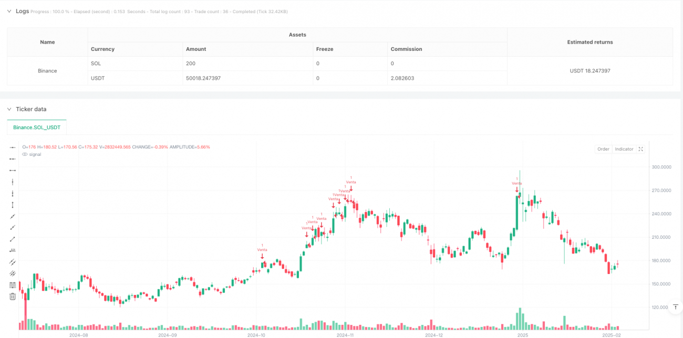The height and width of the screenshot is (338, 683).
Task: Select the Fibonacci lines tool
Action: tap(13, 285)
